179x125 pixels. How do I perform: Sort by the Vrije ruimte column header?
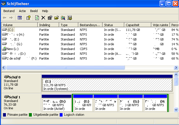(x=160, y=25)
